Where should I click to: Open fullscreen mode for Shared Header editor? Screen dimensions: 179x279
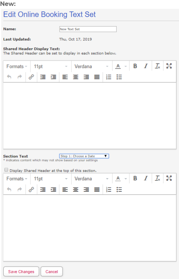pos(169,66)
